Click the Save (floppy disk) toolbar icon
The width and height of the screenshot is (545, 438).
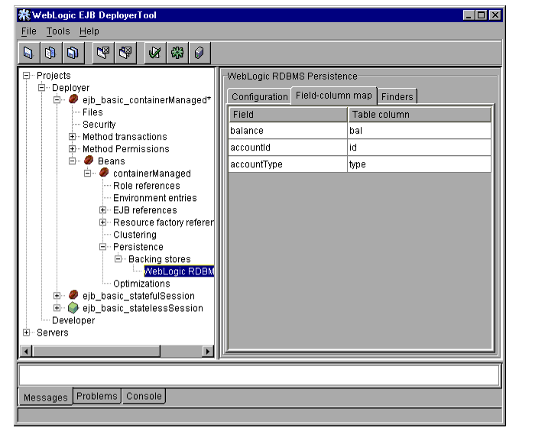(x=29, y=53)
